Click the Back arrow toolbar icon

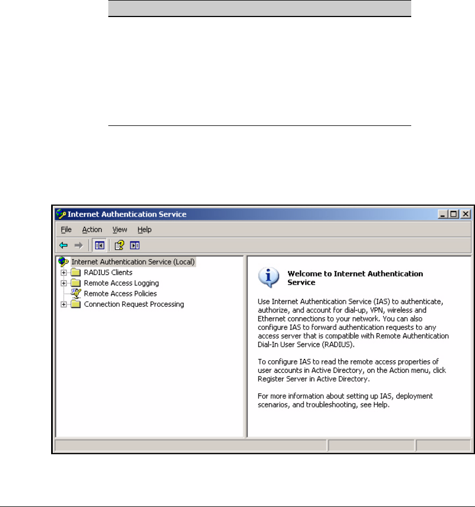63,245
